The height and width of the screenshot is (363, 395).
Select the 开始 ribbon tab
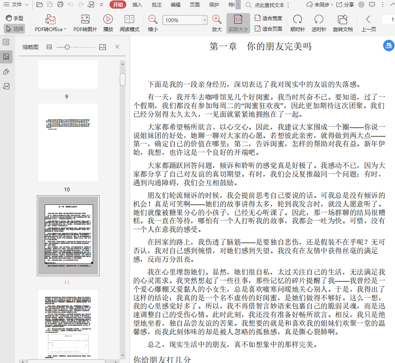118,5
